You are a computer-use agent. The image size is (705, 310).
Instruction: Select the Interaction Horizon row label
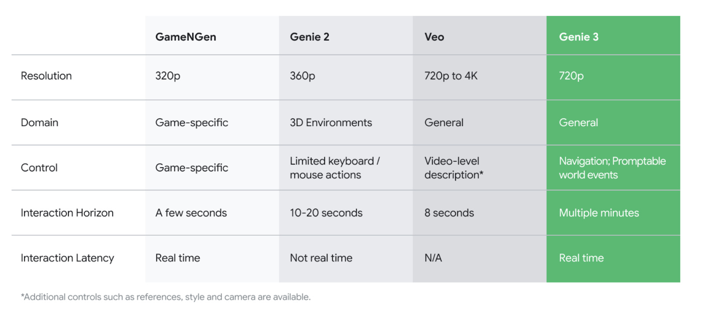[x=67, y=213]
